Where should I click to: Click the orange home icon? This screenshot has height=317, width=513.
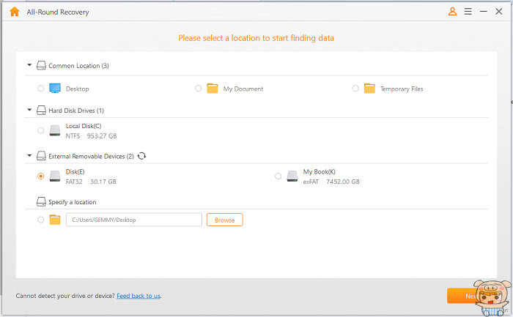15,12
